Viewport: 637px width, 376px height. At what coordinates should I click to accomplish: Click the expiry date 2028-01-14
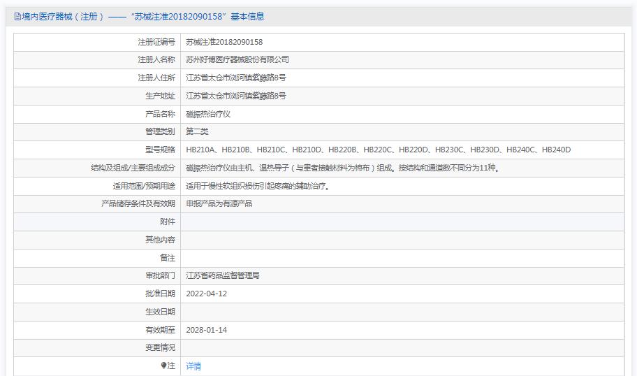pos(206,330)
